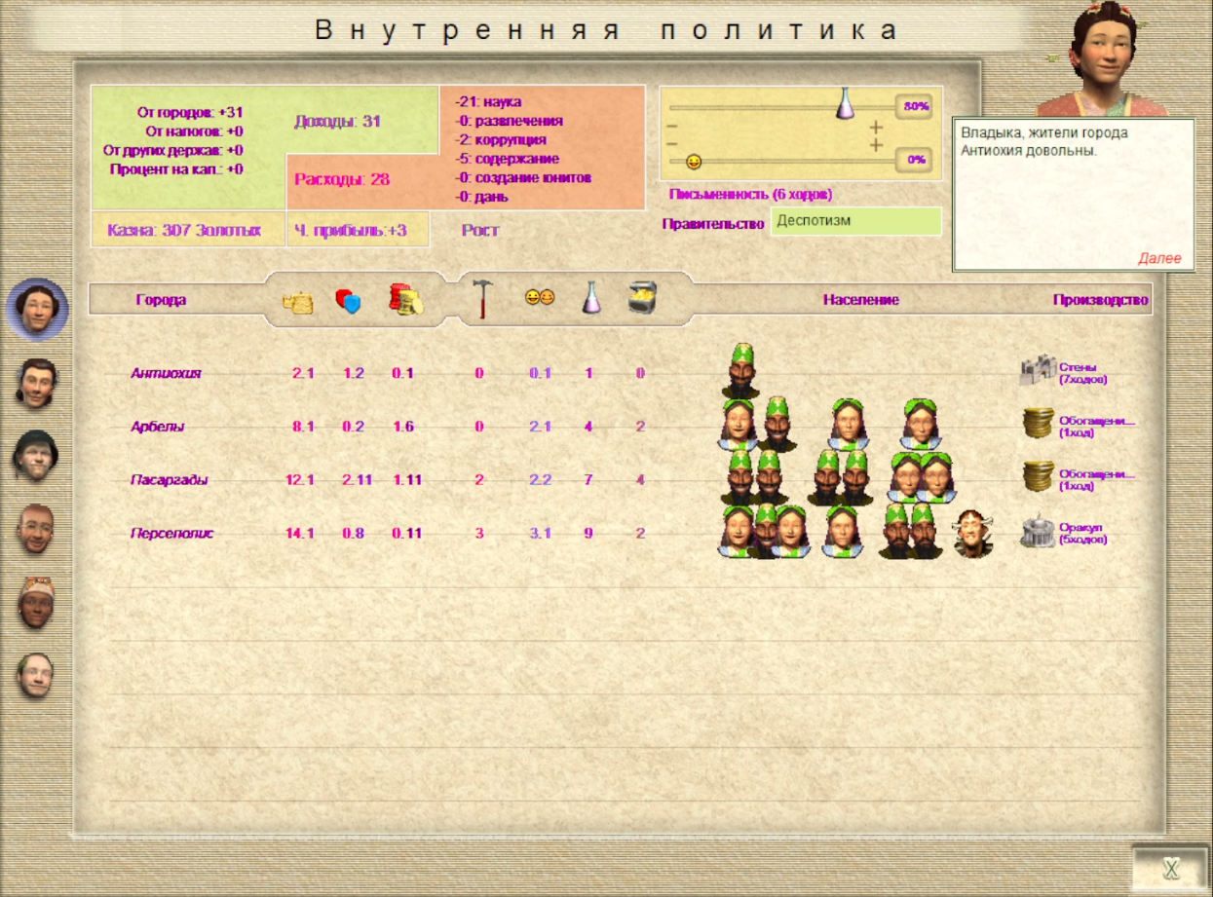Click the Доходы: 31 income label
This screenshot has height=897, width=1213.
click(337, 122)
